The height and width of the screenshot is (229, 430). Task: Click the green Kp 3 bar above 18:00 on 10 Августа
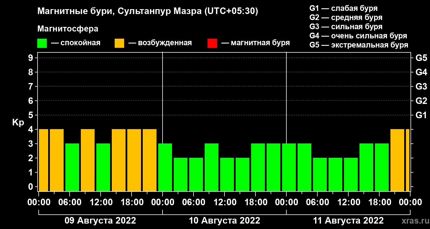[258, 167]
